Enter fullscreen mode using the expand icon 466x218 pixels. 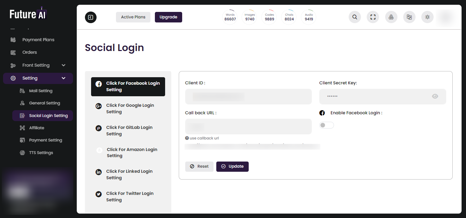(x=373, y=17)
